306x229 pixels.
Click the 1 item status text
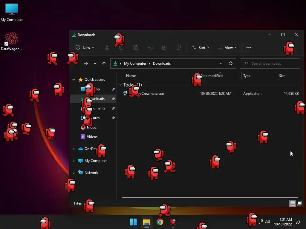[78, 203]
